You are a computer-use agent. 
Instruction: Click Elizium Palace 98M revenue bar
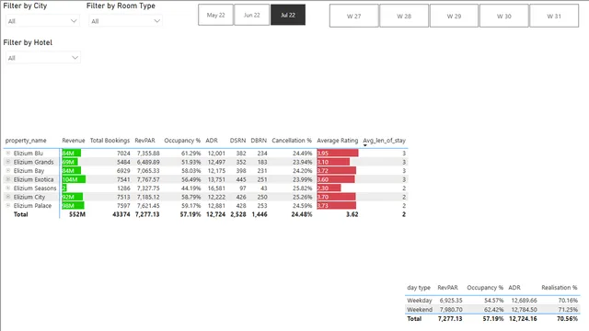[73, 205]
